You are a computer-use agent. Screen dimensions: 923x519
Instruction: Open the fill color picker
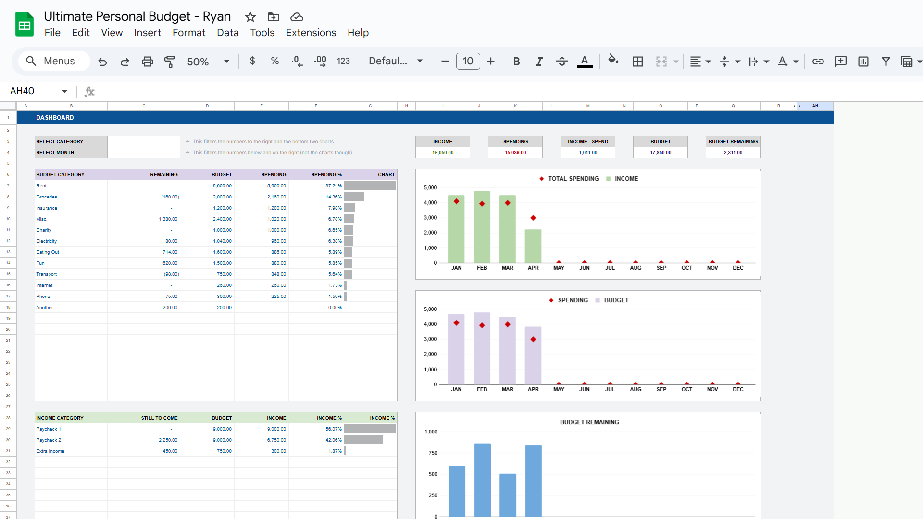pyautogui.click(x=613, y=61)
